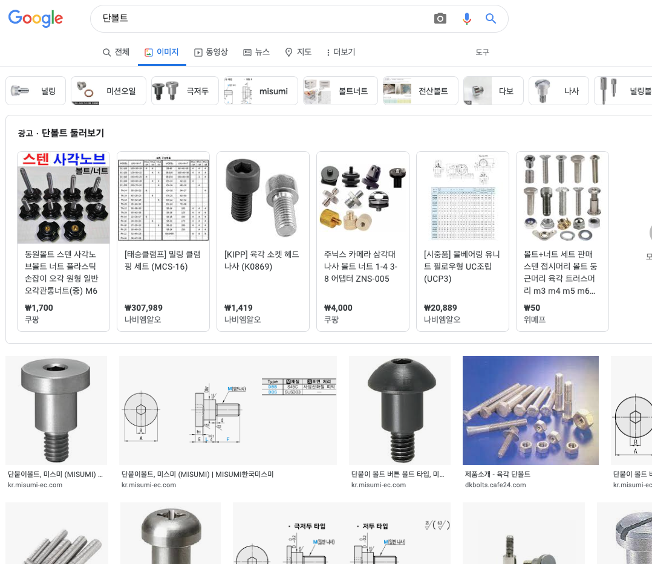652x564 pixels.
Task: Open the 제품소개 - 육각 단볼트 image result
Action: [x=530, y=410]
